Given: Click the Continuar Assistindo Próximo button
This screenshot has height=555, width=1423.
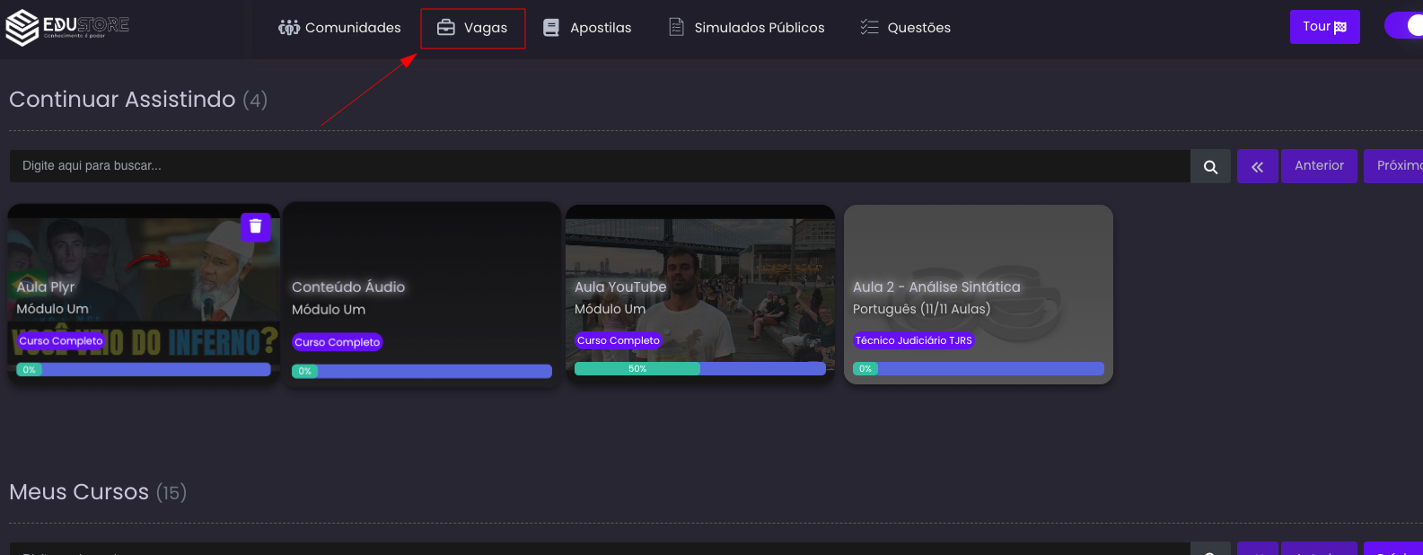Looking at the screenshot, I should click(x=1393, y=166).
